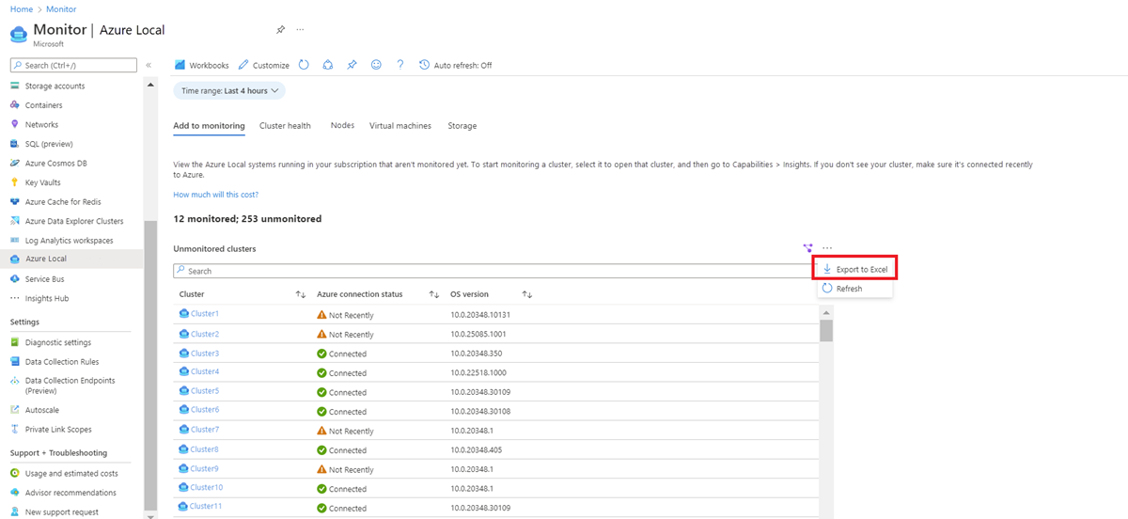1128x519 pixels.
Task: Sort by the OS version column arrows
Action: [527, 294]
